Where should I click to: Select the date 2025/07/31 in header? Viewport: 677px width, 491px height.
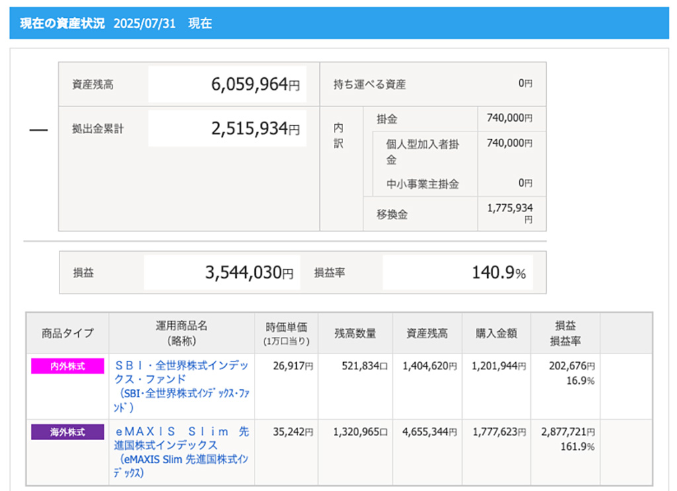[x=145, y=23]
